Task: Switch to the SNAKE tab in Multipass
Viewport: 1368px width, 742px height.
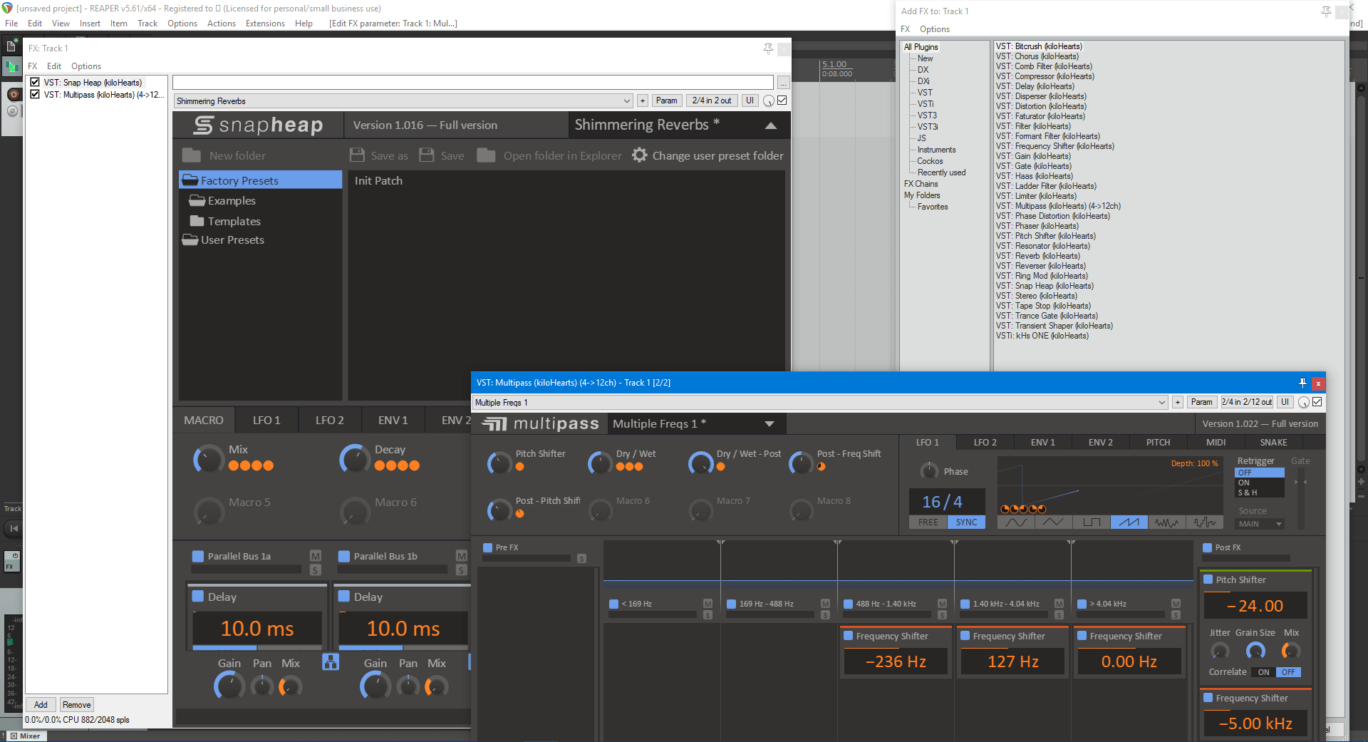Action: (1273, 442)
